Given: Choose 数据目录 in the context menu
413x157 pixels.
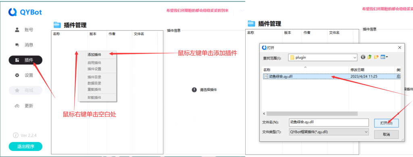Looking at the screenshot, I should pos(94,83).
